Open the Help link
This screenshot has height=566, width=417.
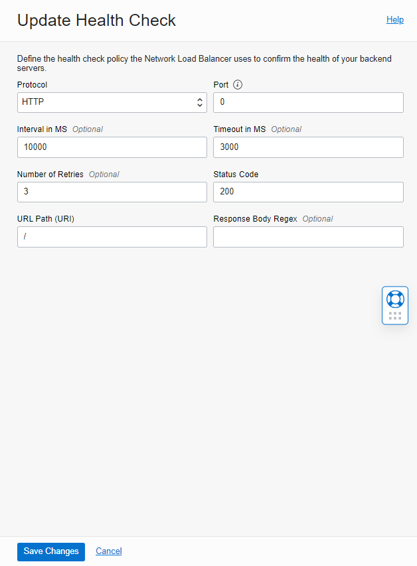(395, 20)
